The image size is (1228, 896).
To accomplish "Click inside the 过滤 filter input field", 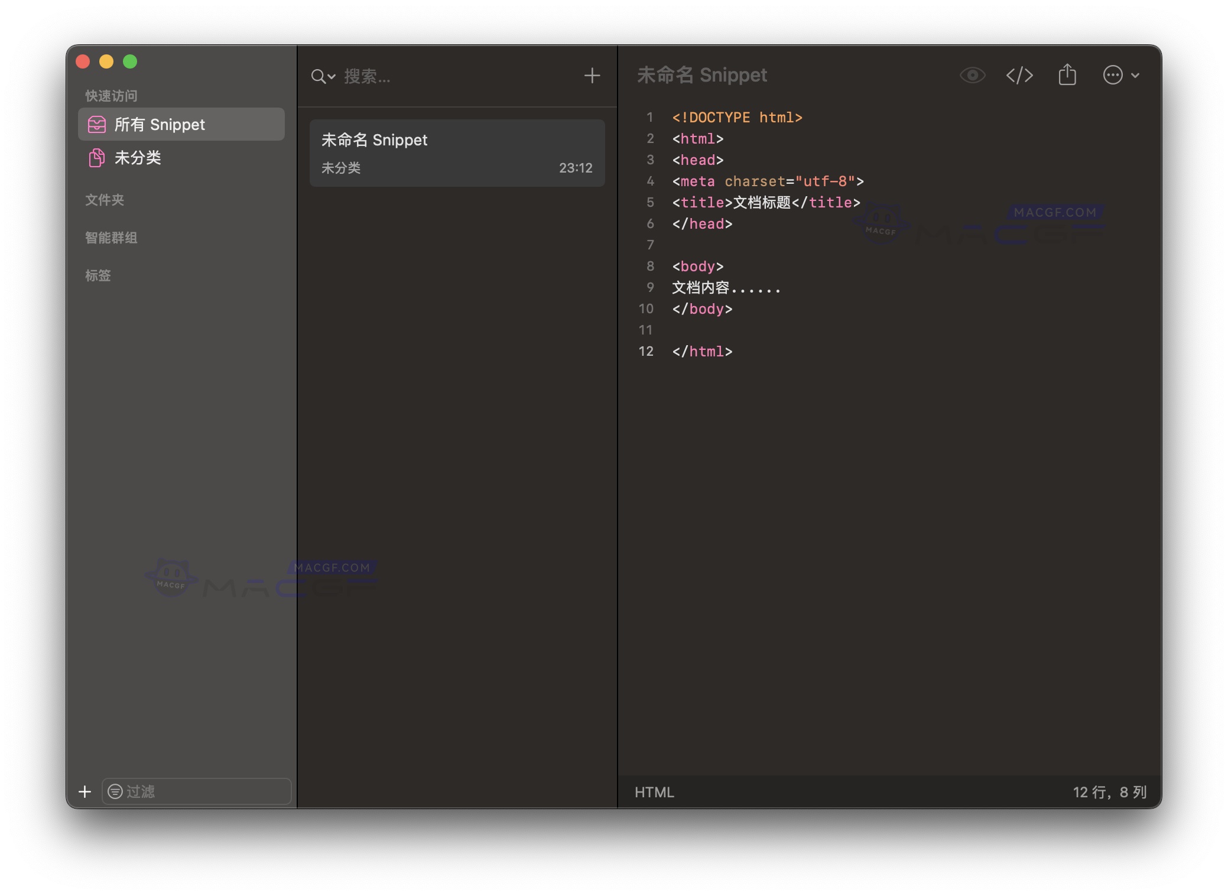I will pos(195,791).
